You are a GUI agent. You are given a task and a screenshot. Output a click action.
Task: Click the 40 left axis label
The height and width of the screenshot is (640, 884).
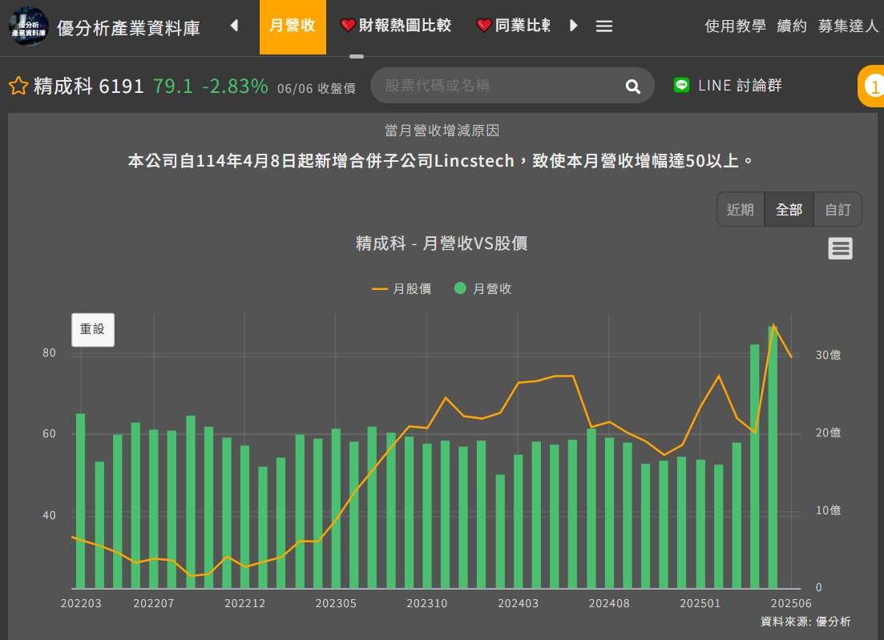(49, 516)
